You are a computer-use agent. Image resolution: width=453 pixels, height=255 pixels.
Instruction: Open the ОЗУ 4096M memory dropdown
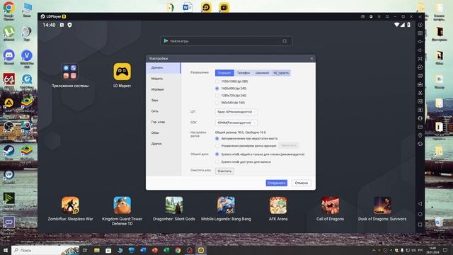(x=236, y=123)
